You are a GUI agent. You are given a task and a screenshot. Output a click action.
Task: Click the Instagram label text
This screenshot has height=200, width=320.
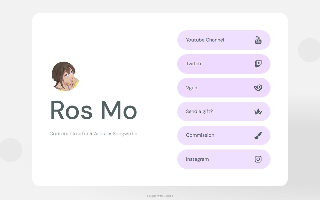click(x=197, y=159)
